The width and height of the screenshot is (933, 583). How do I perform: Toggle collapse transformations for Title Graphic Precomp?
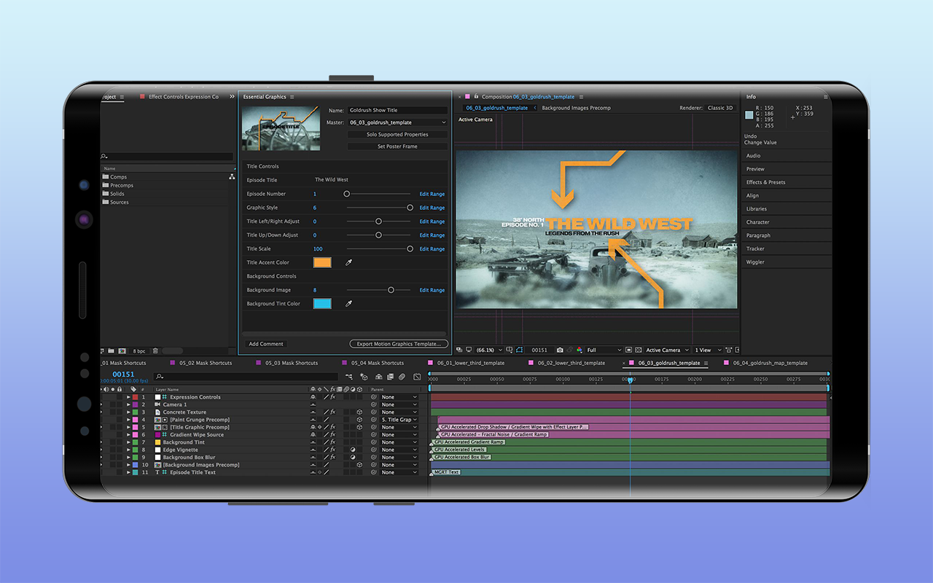tap(319, 427)
